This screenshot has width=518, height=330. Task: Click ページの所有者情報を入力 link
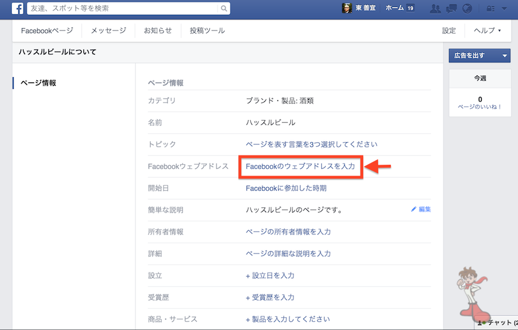288,232
